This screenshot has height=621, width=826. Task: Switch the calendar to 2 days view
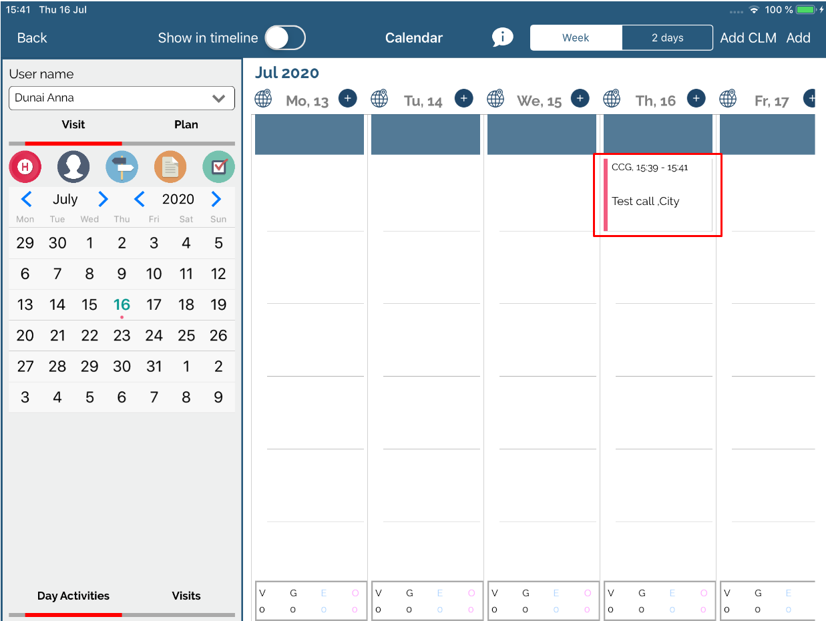(x=667, y=38)
